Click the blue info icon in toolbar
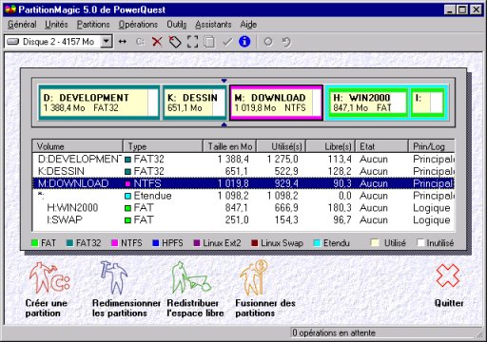 (x=244, y=42)
